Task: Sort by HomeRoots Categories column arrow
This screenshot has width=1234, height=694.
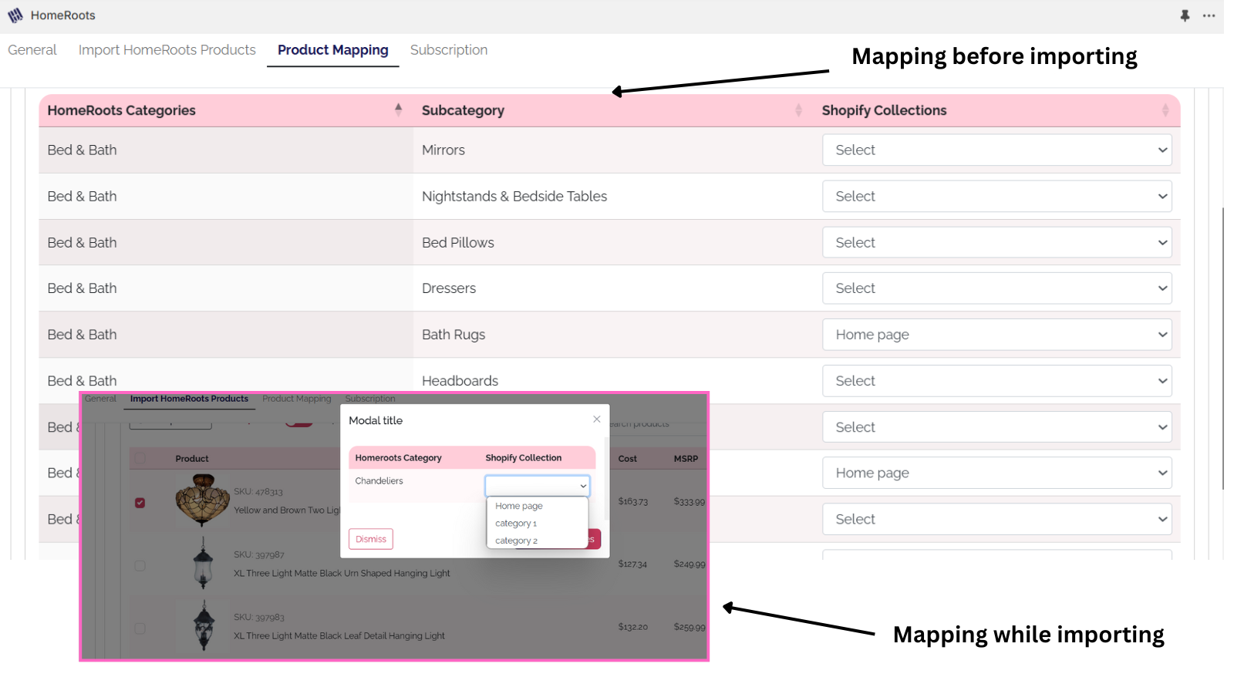Action: (x=399, y=109)
